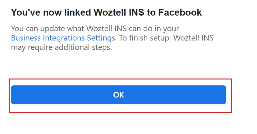Click the word Facebook in the heading

point(180,12)
